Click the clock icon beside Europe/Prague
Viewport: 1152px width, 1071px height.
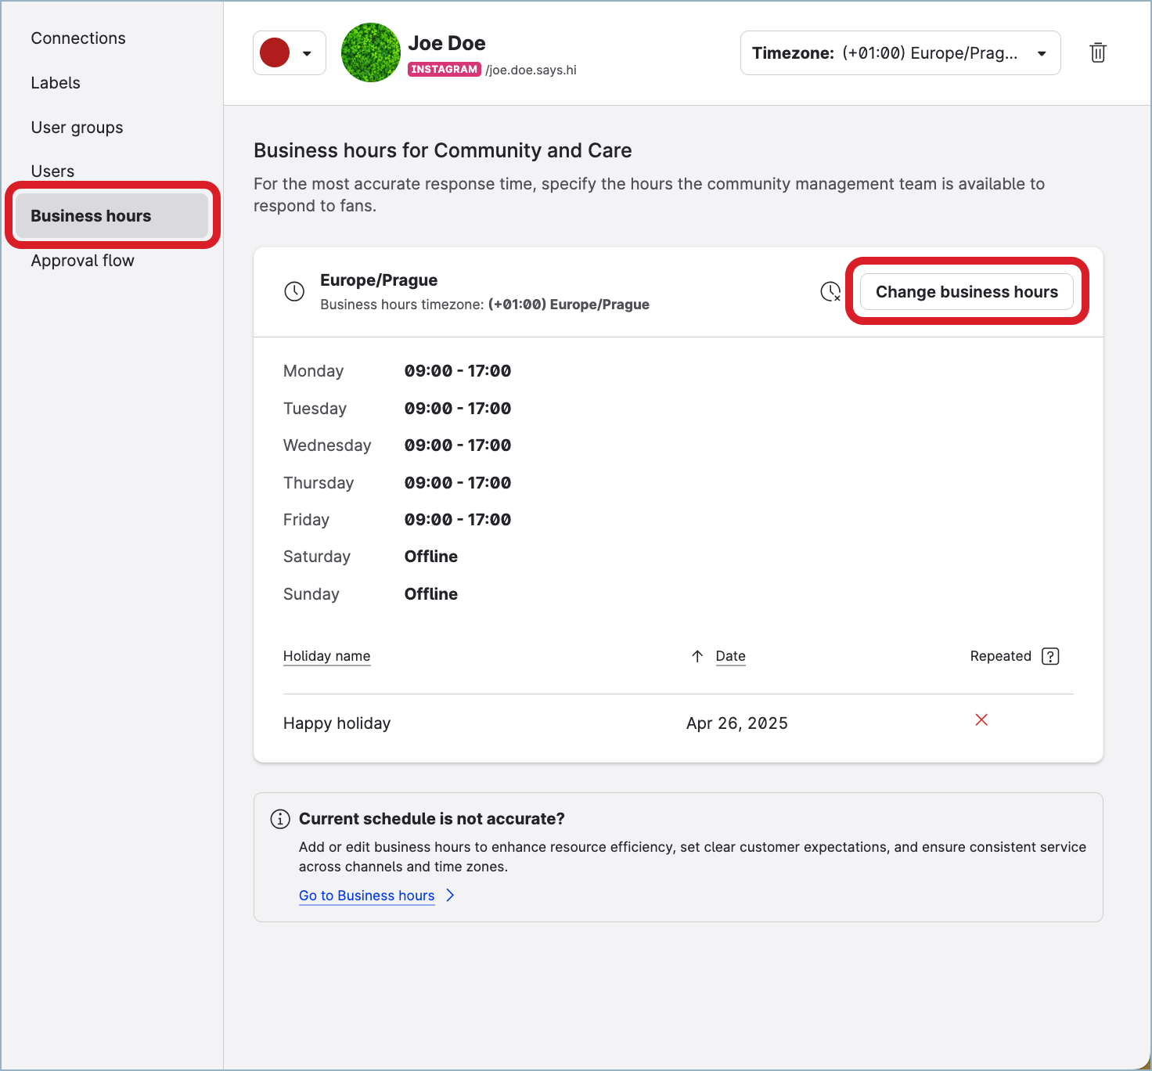(294, 292)
